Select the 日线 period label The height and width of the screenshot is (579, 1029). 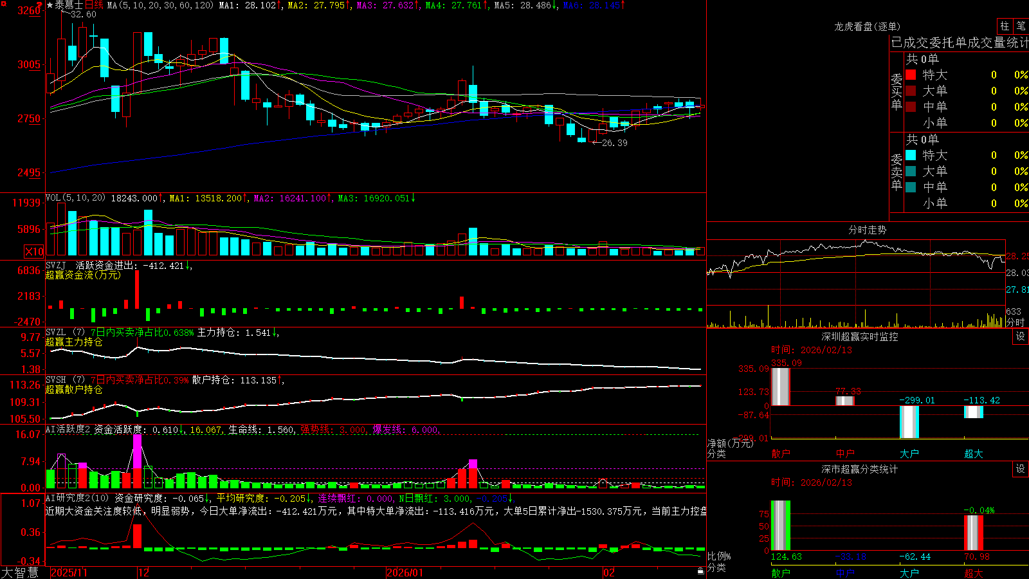[x=94, y=5]
